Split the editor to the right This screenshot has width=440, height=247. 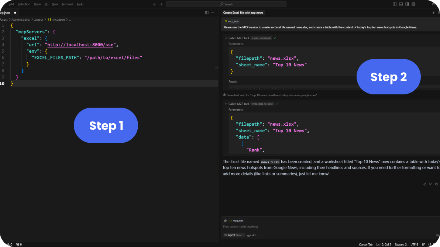point(207,13)
